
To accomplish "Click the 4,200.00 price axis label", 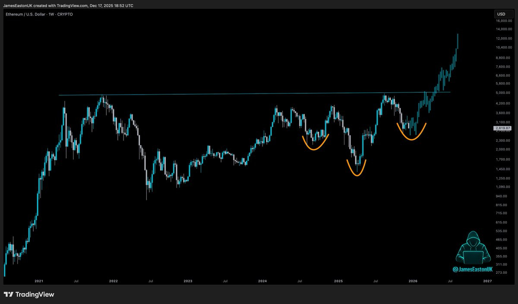I will point(503,104).
